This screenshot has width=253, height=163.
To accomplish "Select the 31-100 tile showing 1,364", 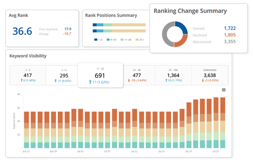I will 173,75.
